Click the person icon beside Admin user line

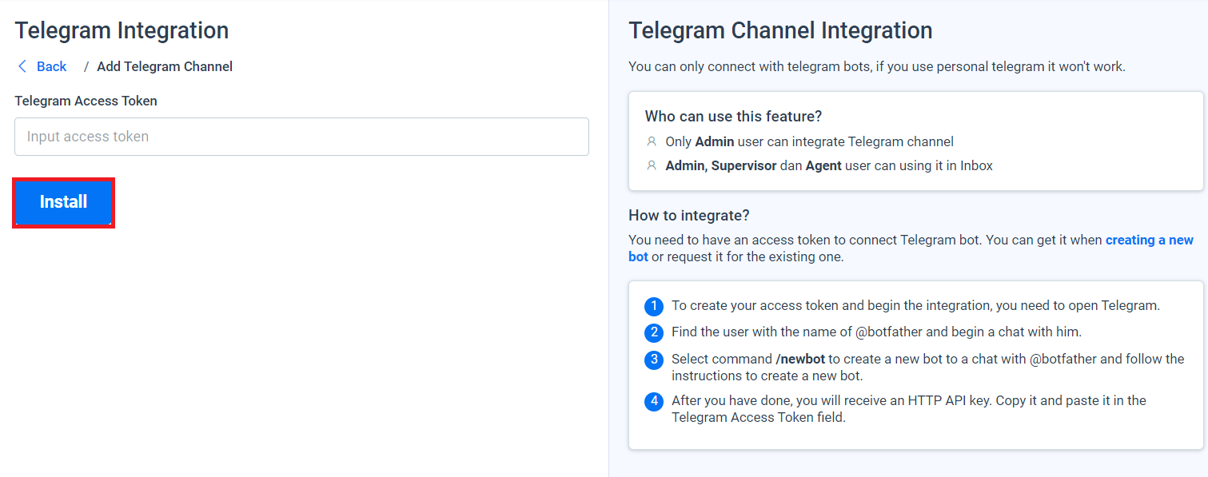click(652, 141)
